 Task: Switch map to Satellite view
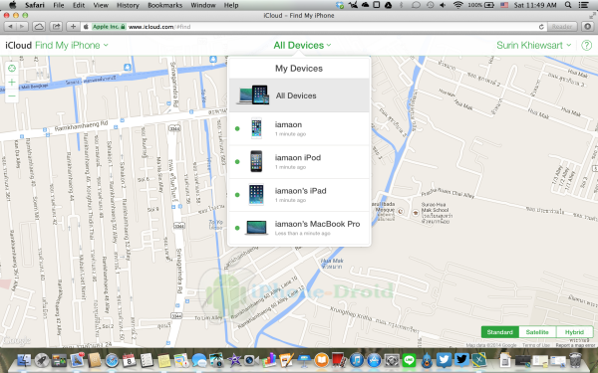pyautogui.click(x=537, y=332)
